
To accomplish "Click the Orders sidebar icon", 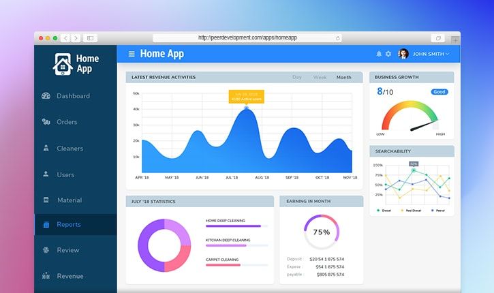I will click(x=46, y=121).
